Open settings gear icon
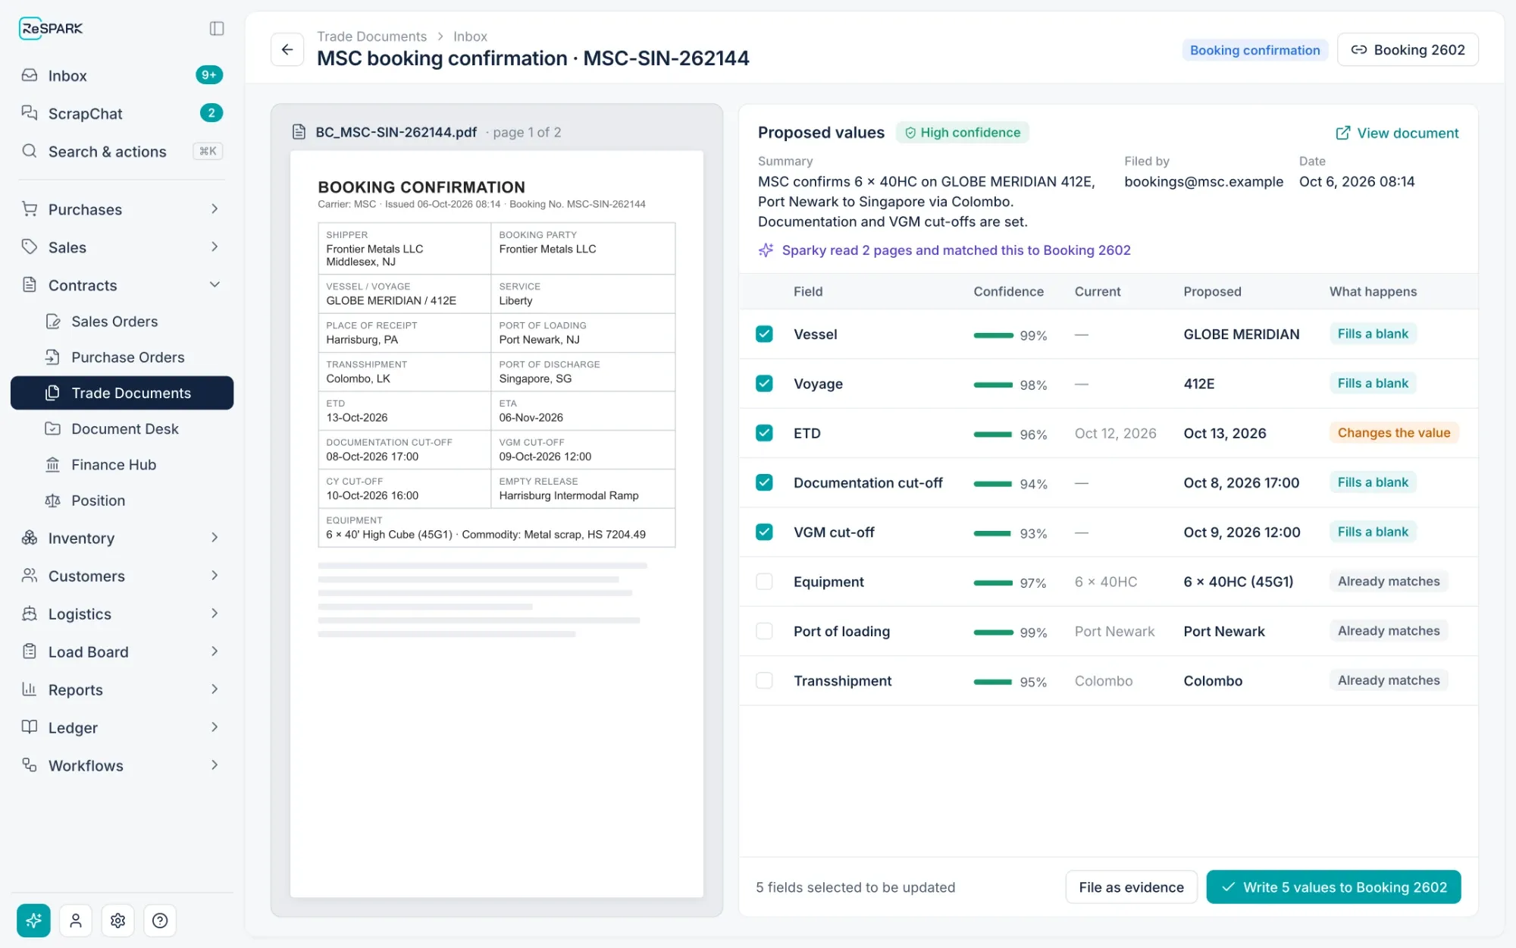 coord(117,920)
